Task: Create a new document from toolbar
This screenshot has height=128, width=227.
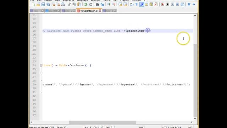Action: coord(34,4)
